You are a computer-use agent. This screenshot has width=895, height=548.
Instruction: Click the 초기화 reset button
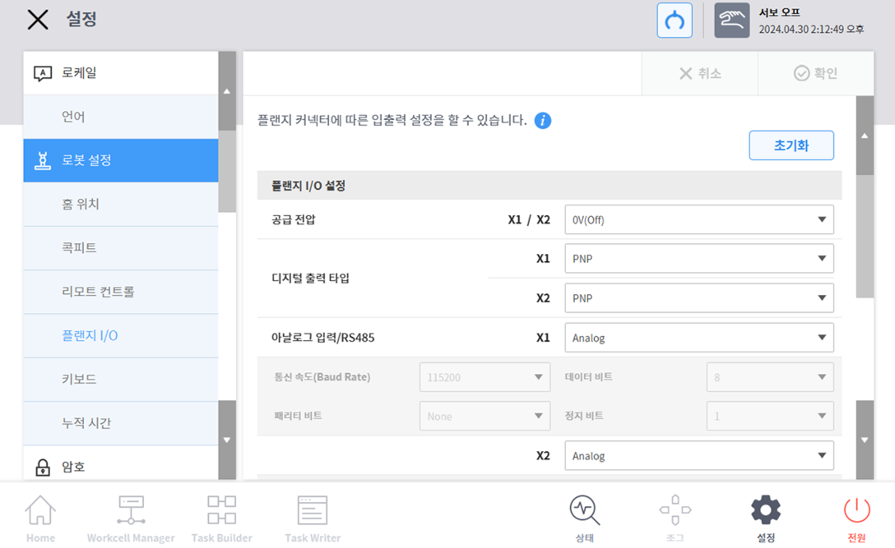pyautogui.click(x=791, y=145)
